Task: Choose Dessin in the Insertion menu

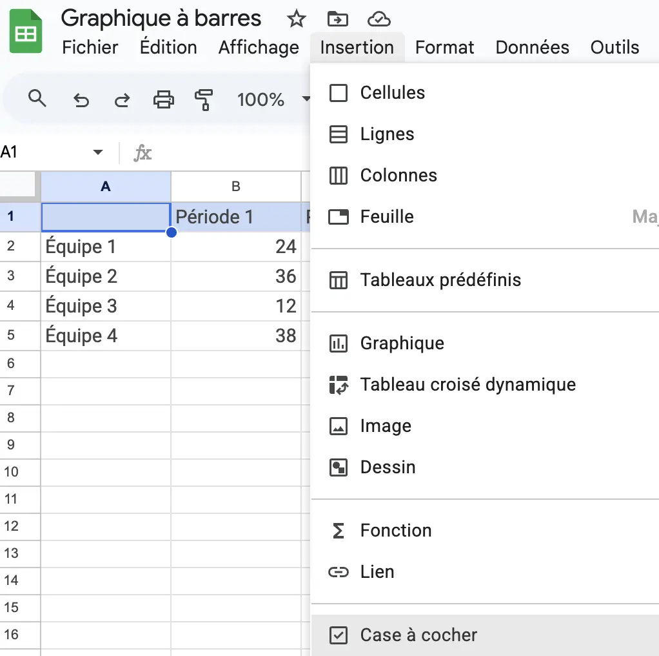Action: (x=485, y=467)
